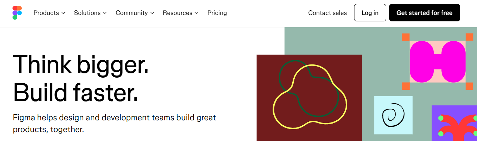This screenshot has width=477, height=141.
Task: Click the bottom-right orange selection handle
Action: [x=469, y=86]
